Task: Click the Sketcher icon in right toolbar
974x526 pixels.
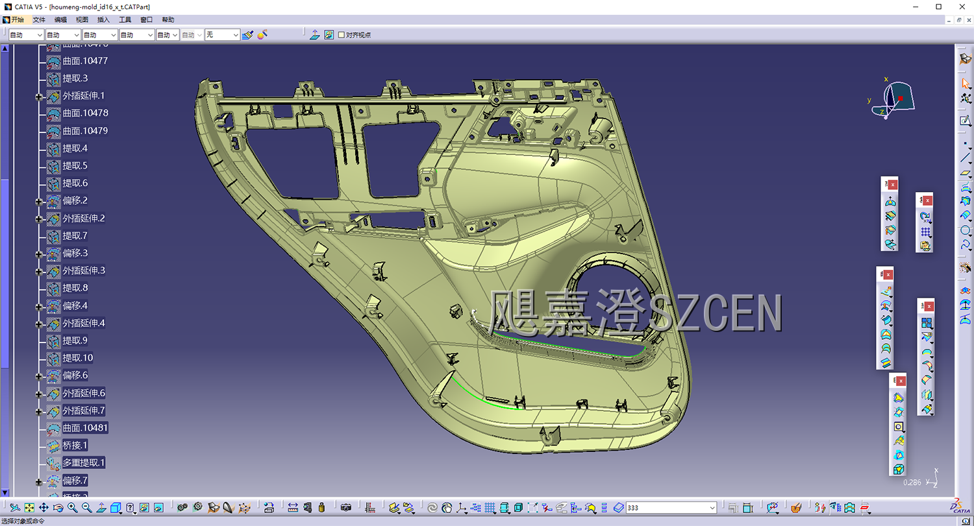Action: point(966,121)
